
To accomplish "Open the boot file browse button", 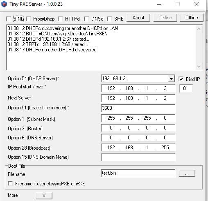I will tap(187, 173).
